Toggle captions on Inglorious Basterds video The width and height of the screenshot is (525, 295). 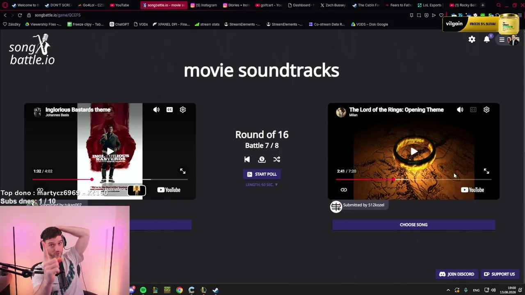point(169,110)
